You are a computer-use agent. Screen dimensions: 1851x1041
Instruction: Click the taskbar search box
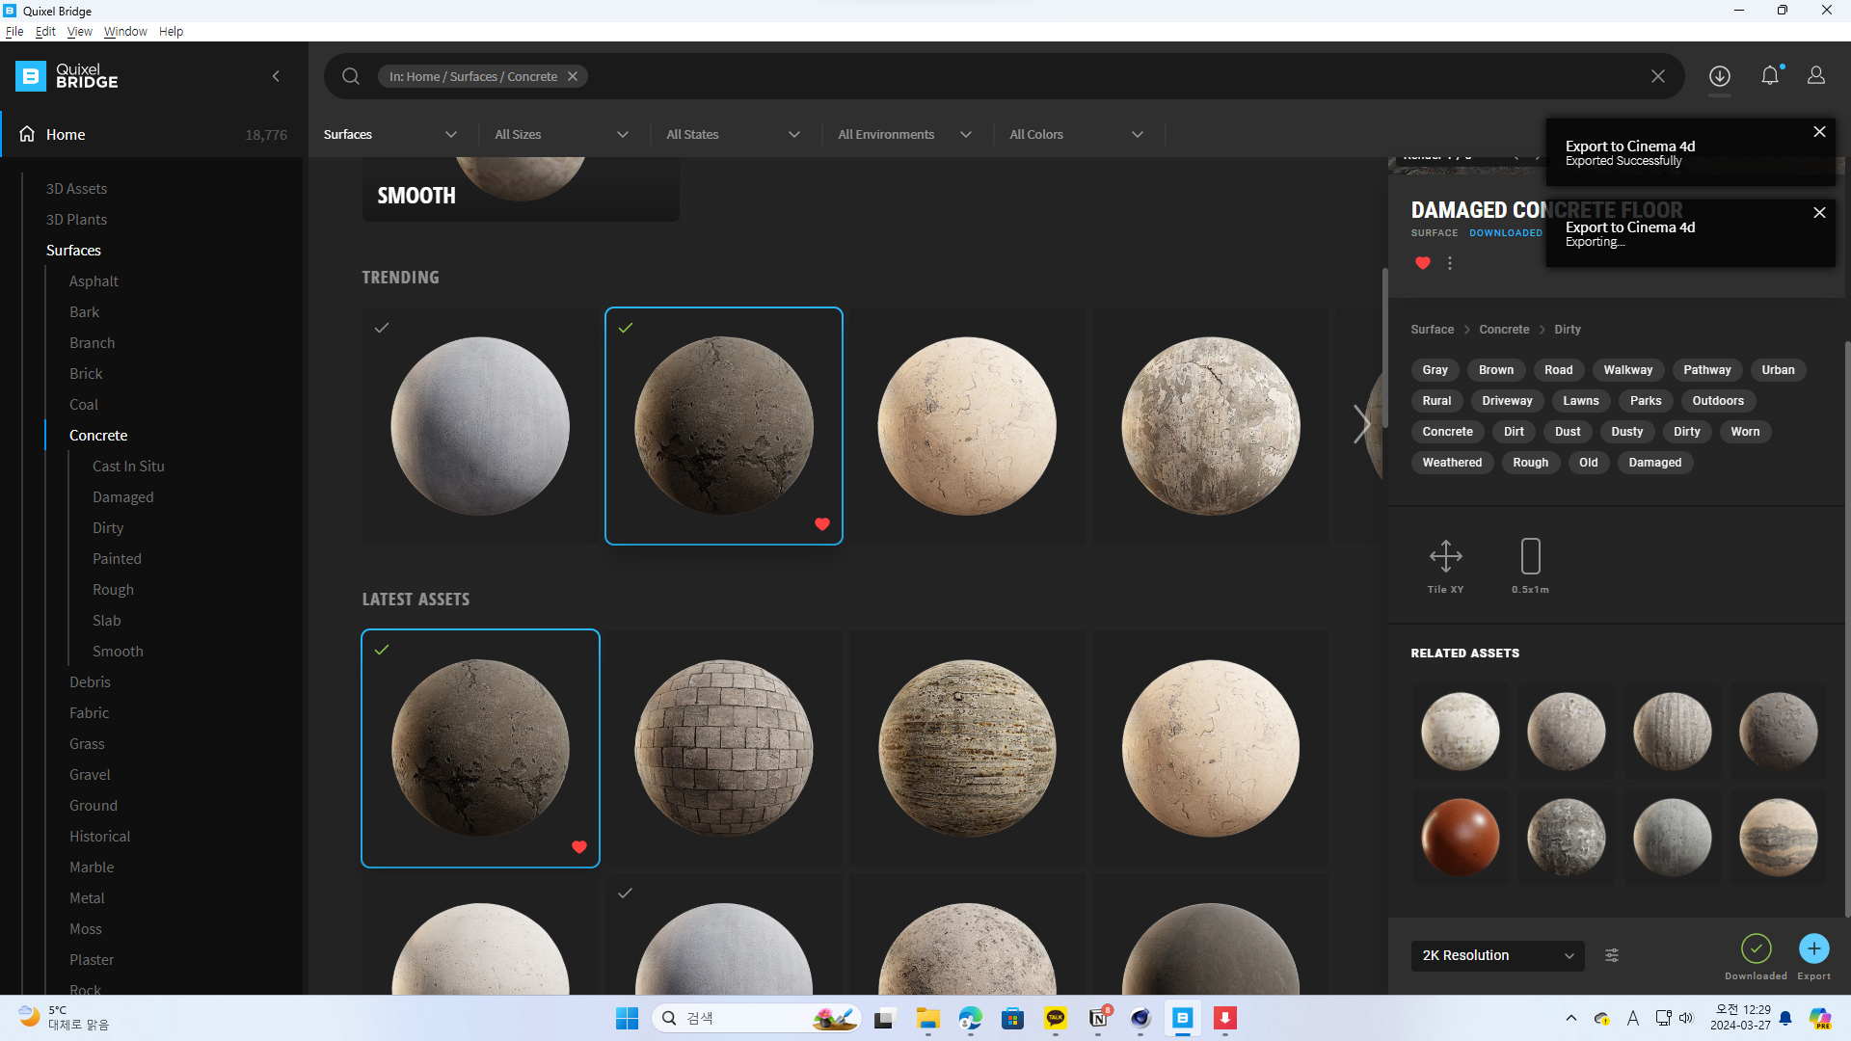point(757,1018)
